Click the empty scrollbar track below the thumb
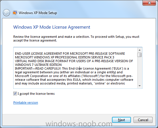Viewport: 158px width, 128px height. point(140,70)
